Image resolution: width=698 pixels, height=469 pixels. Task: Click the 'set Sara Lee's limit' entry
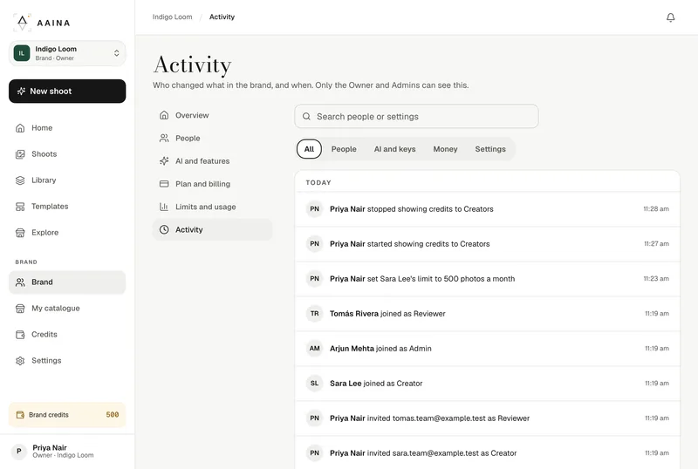tap(487, 279)
